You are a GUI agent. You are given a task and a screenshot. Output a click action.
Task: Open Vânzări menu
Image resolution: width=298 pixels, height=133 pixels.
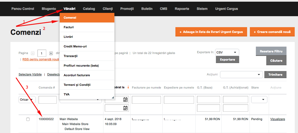[70, 9]
